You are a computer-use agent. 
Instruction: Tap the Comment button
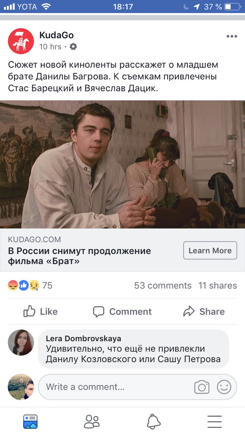(x=122, y=311)
